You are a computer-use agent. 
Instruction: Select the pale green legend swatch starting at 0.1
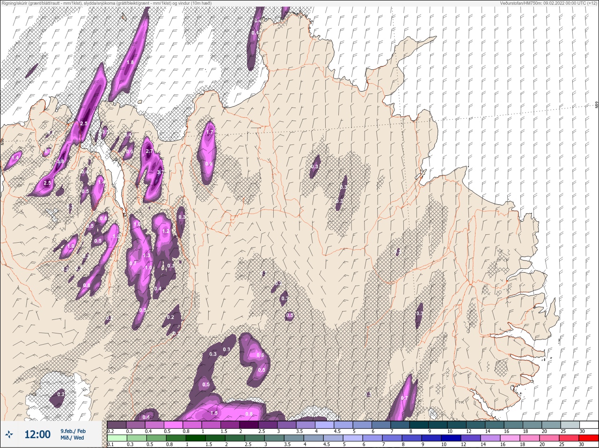117,438
